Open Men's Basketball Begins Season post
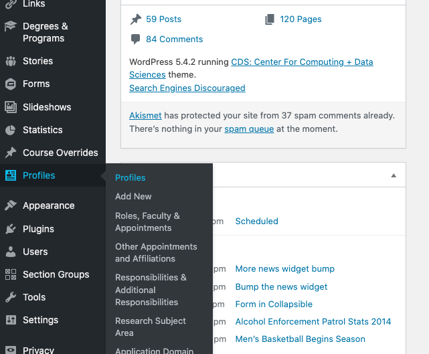Image resolution: width=429 pixels, height=354 pixels. click(x=300, y=339)
